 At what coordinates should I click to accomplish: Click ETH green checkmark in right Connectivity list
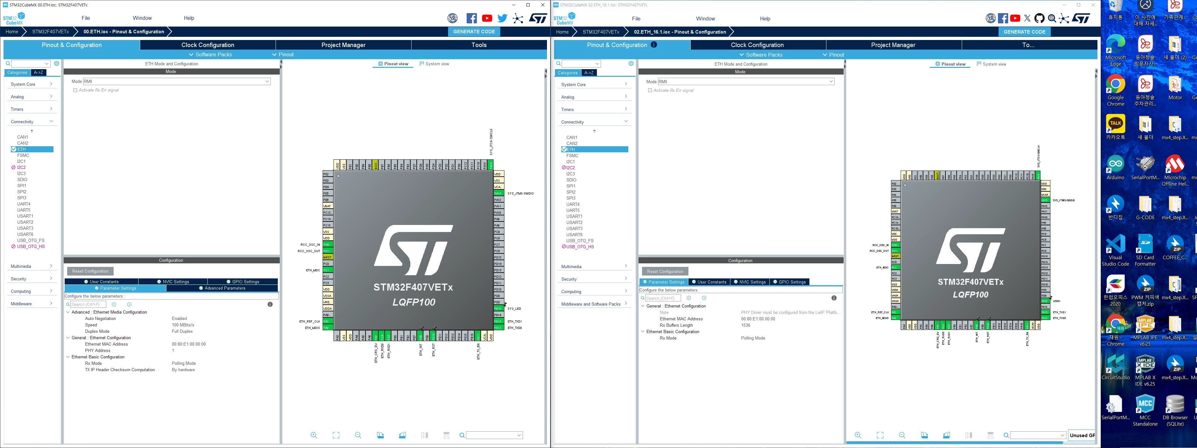pyautogui.click(x=564, y=149)
